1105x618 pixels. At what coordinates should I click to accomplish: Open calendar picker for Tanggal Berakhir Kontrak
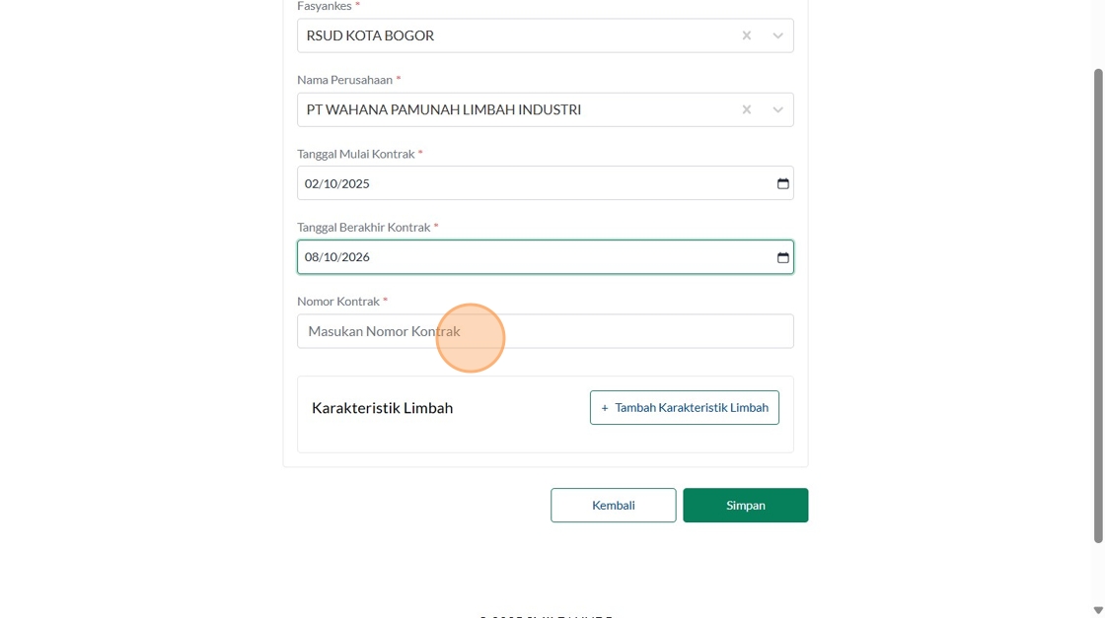coord(783,257)
